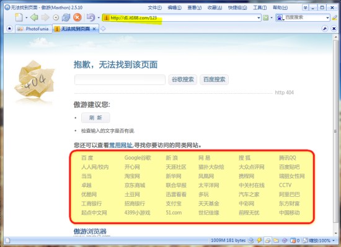Click the 谷歌搜索 button
Viewport: 341px width, 247px height.
183,79
